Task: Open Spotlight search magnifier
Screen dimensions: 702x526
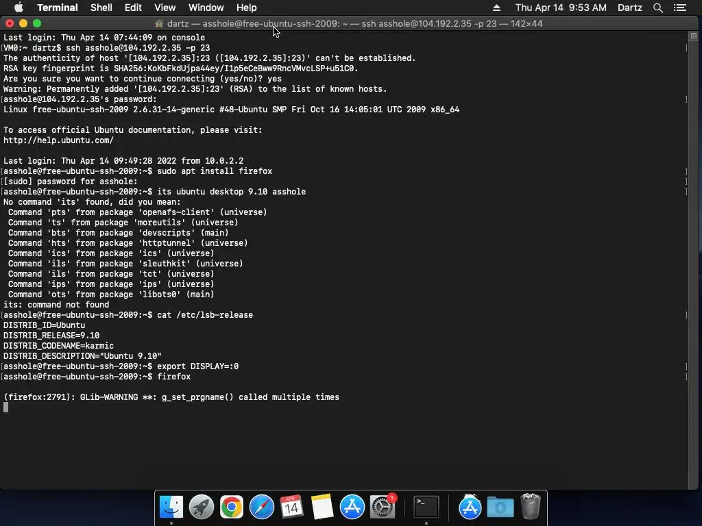Action: point(657,8)
